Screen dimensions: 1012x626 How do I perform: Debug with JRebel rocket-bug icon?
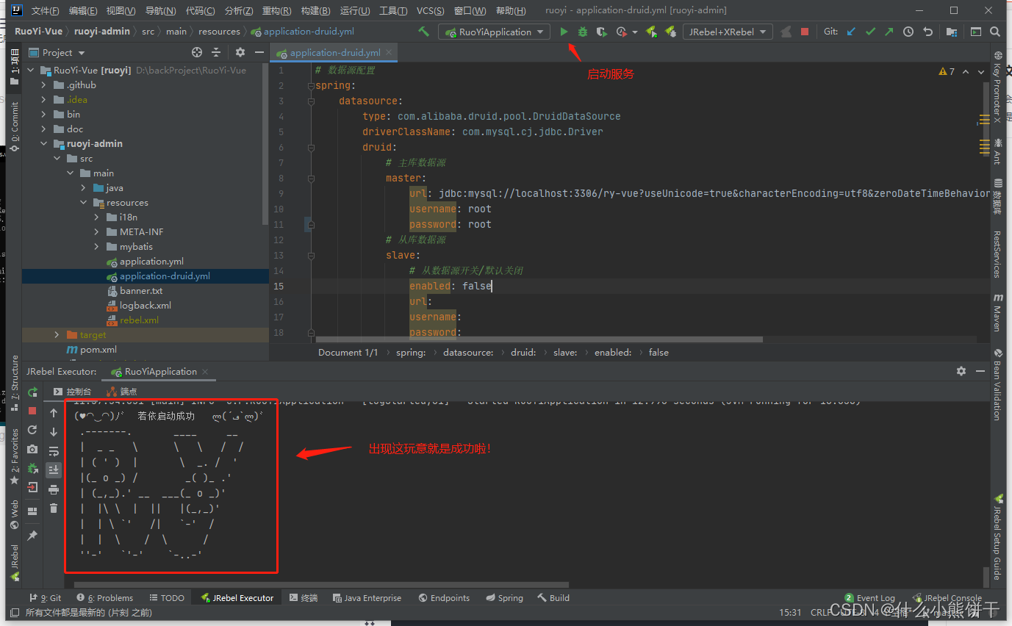tap(670, 32)
